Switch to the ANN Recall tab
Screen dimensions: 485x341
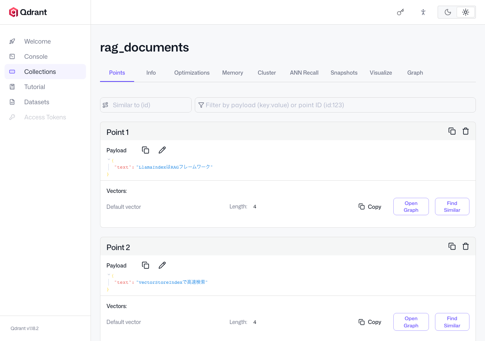304,73
